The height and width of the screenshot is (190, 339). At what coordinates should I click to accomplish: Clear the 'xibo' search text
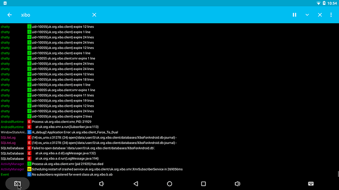click(x=94, y=15)
